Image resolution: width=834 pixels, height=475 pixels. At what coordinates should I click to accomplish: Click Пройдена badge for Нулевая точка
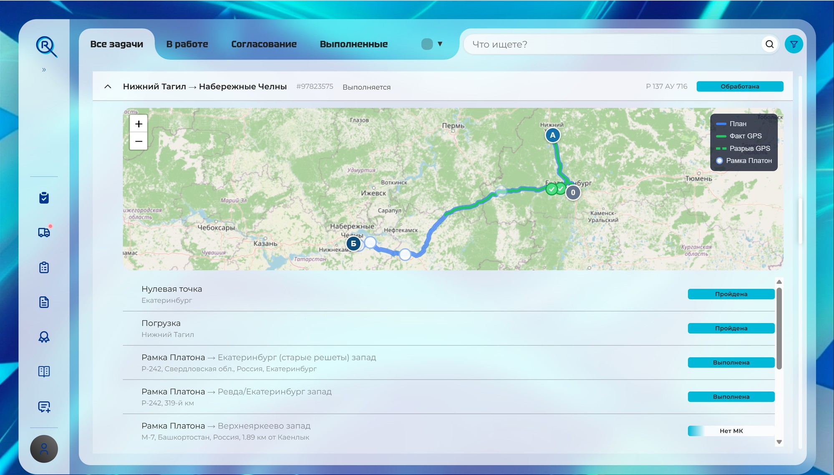[x=731, y=294]
